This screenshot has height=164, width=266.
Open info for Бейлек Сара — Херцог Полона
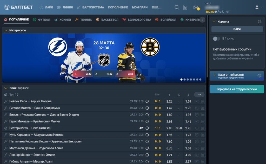[x=147, y=101]
